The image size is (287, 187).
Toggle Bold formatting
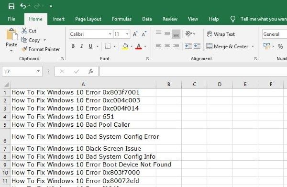click(x=73, y=46)
